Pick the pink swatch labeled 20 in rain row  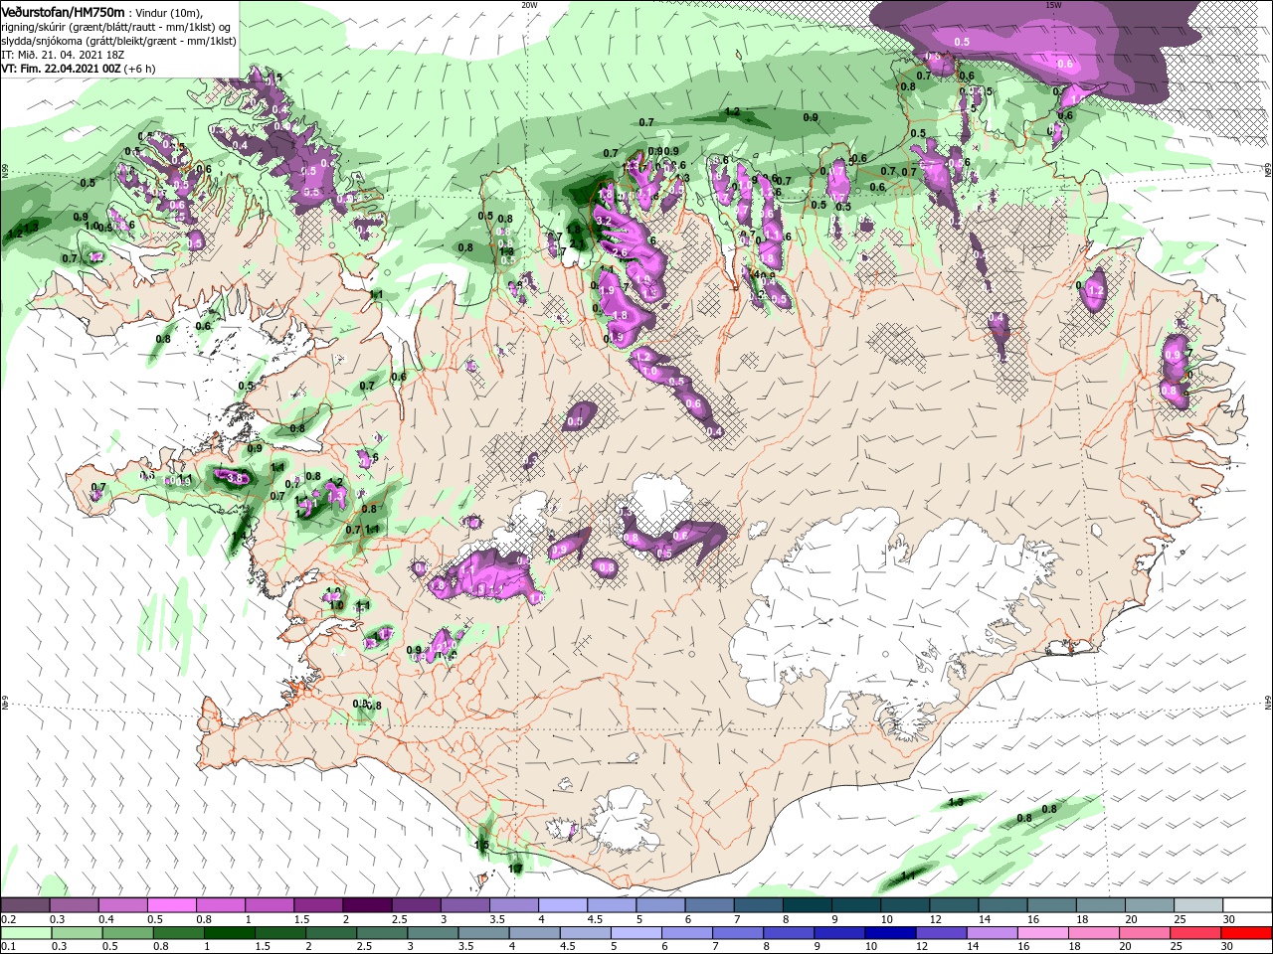[1144, 933]
